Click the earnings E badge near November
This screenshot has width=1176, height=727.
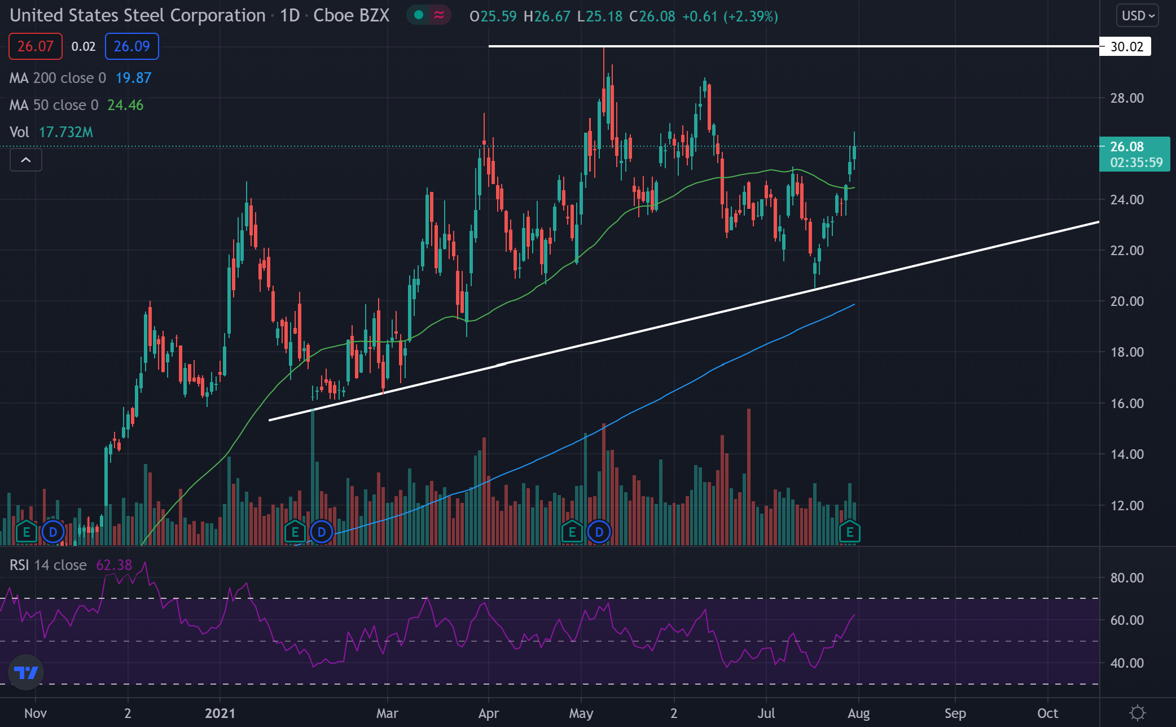tap(25, 531)
